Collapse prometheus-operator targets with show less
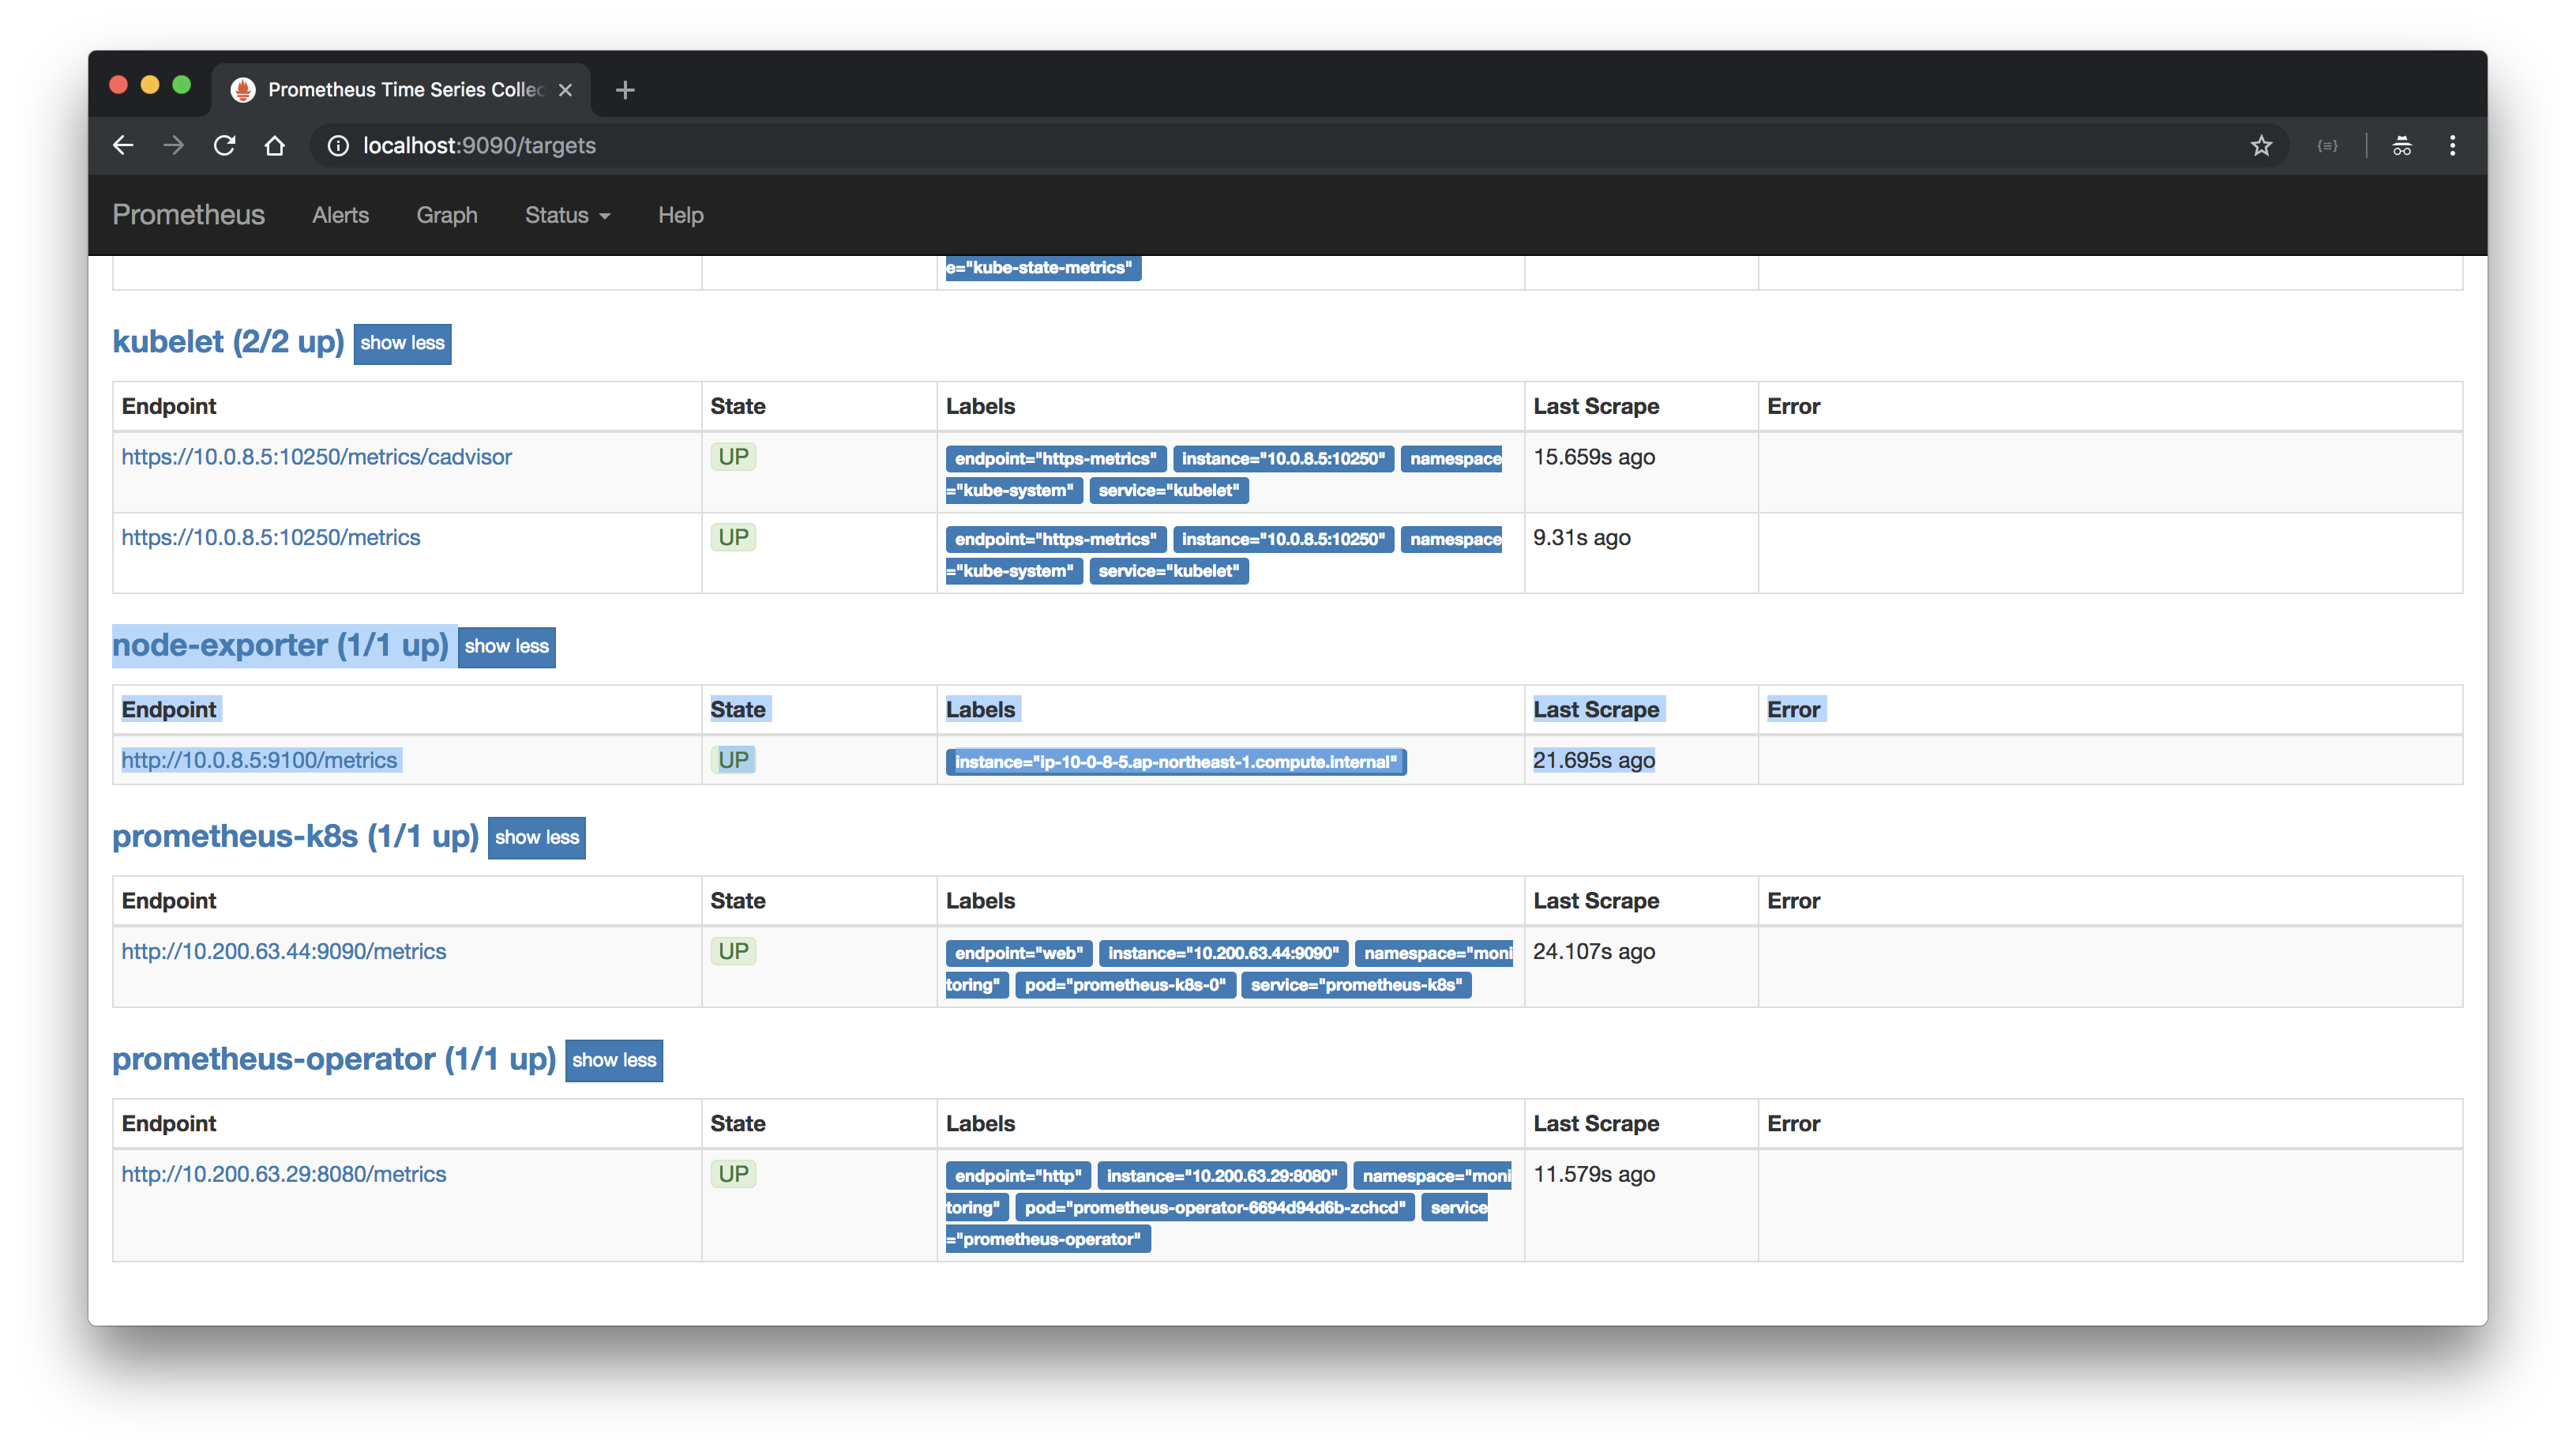The height and width of the screenshot is (1452, 2576). tap(613, 1061)
